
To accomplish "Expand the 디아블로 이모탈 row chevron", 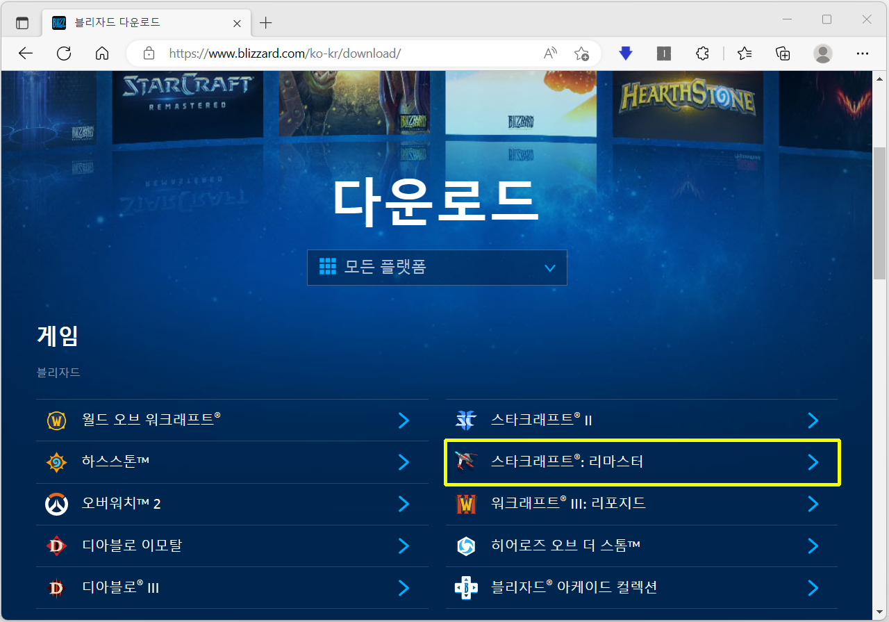I will [x=404, y=546].
